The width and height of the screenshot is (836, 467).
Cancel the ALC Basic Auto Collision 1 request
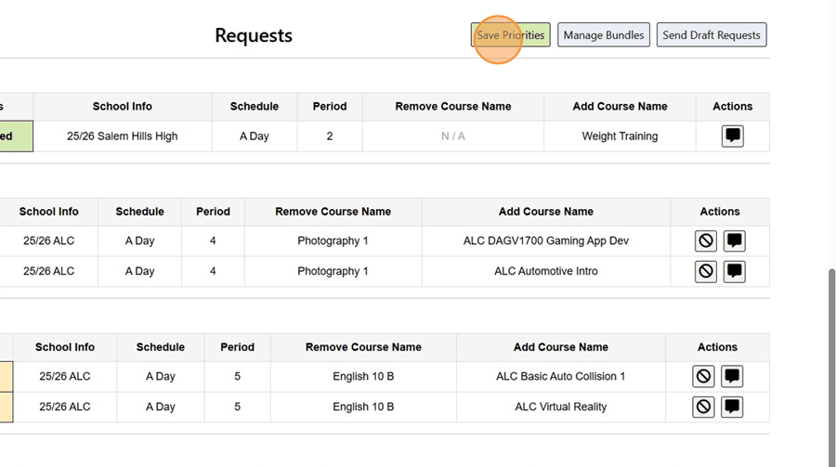703,377
